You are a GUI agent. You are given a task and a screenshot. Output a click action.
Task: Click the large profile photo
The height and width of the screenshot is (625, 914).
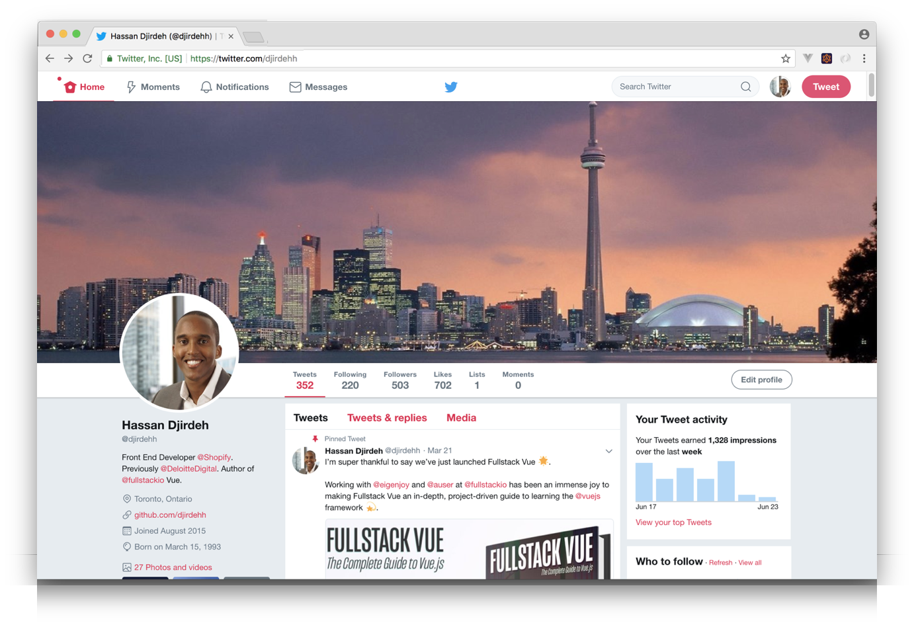pos(179,352)
